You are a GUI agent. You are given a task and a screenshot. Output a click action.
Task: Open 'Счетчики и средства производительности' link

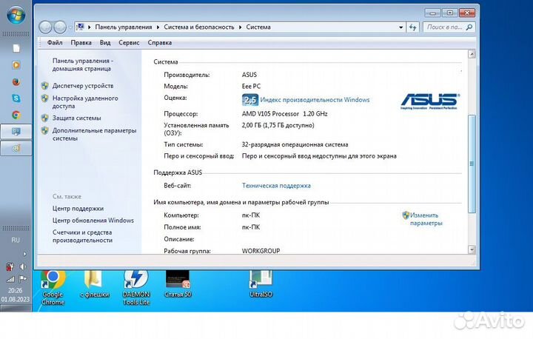(82, 236)
